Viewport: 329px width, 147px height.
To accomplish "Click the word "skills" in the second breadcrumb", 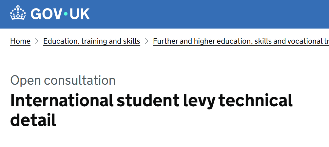I will pos(131,41).
